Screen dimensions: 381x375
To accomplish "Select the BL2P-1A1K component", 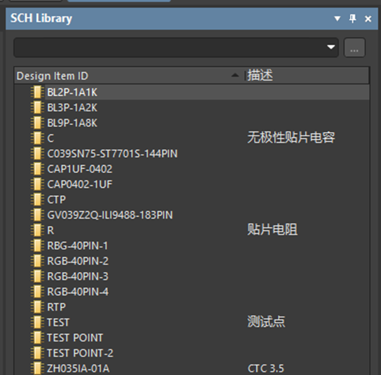I will tap(72, 92).
